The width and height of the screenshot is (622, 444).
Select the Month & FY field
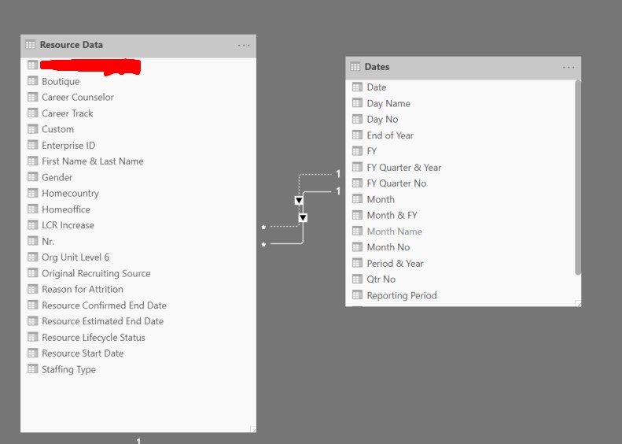(392, 215)
